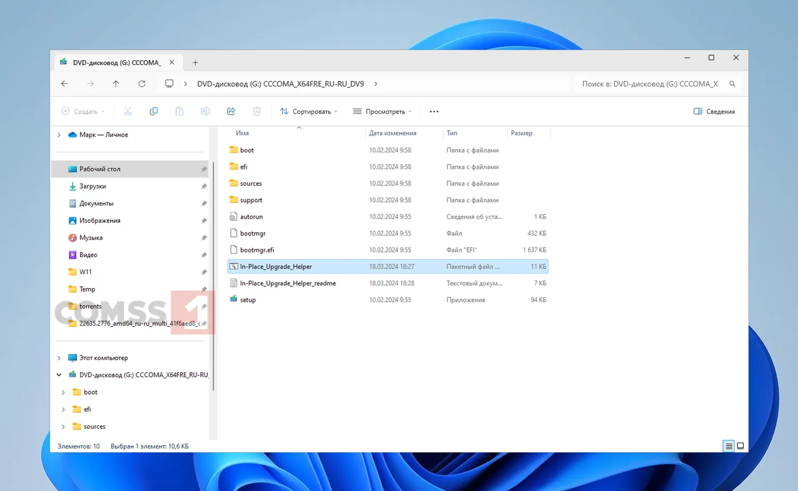Open the W11 folder in the sidebar
Screen dimensions: 798x491
pos(130,272)
